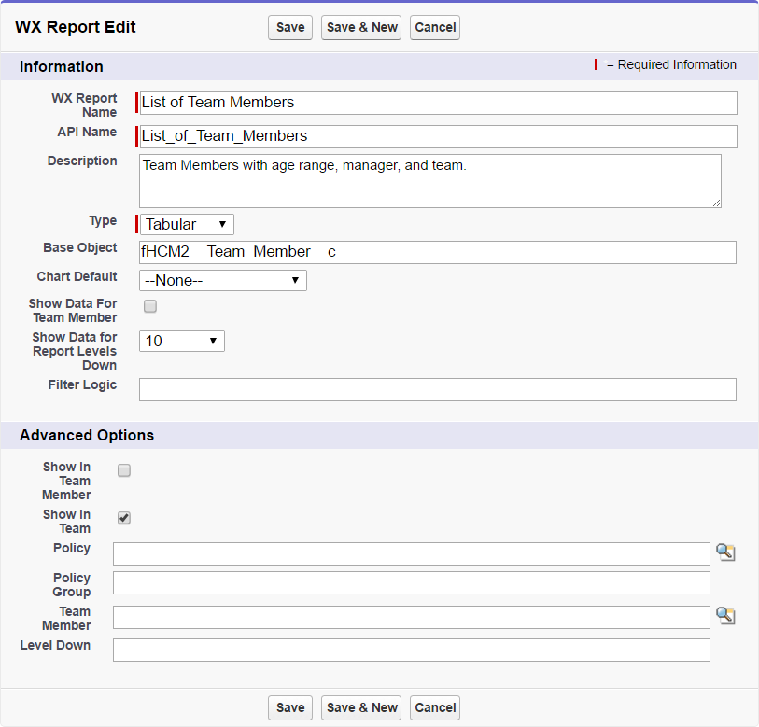Image resolution: width=759 pixels, height=727 pixels.
Task: Click the bottom Save button
Action: point(290,707)
